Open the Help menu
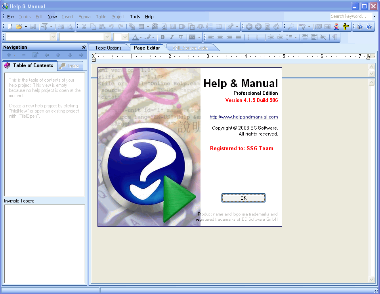Viewport: 380px width, 294px height. click(149, 17)
